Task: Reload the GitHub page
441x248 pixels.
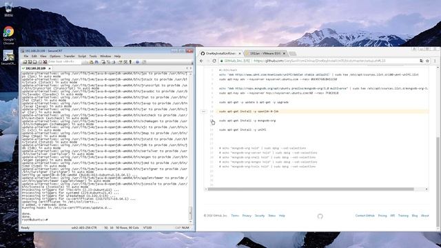Action: click(214, 61)
